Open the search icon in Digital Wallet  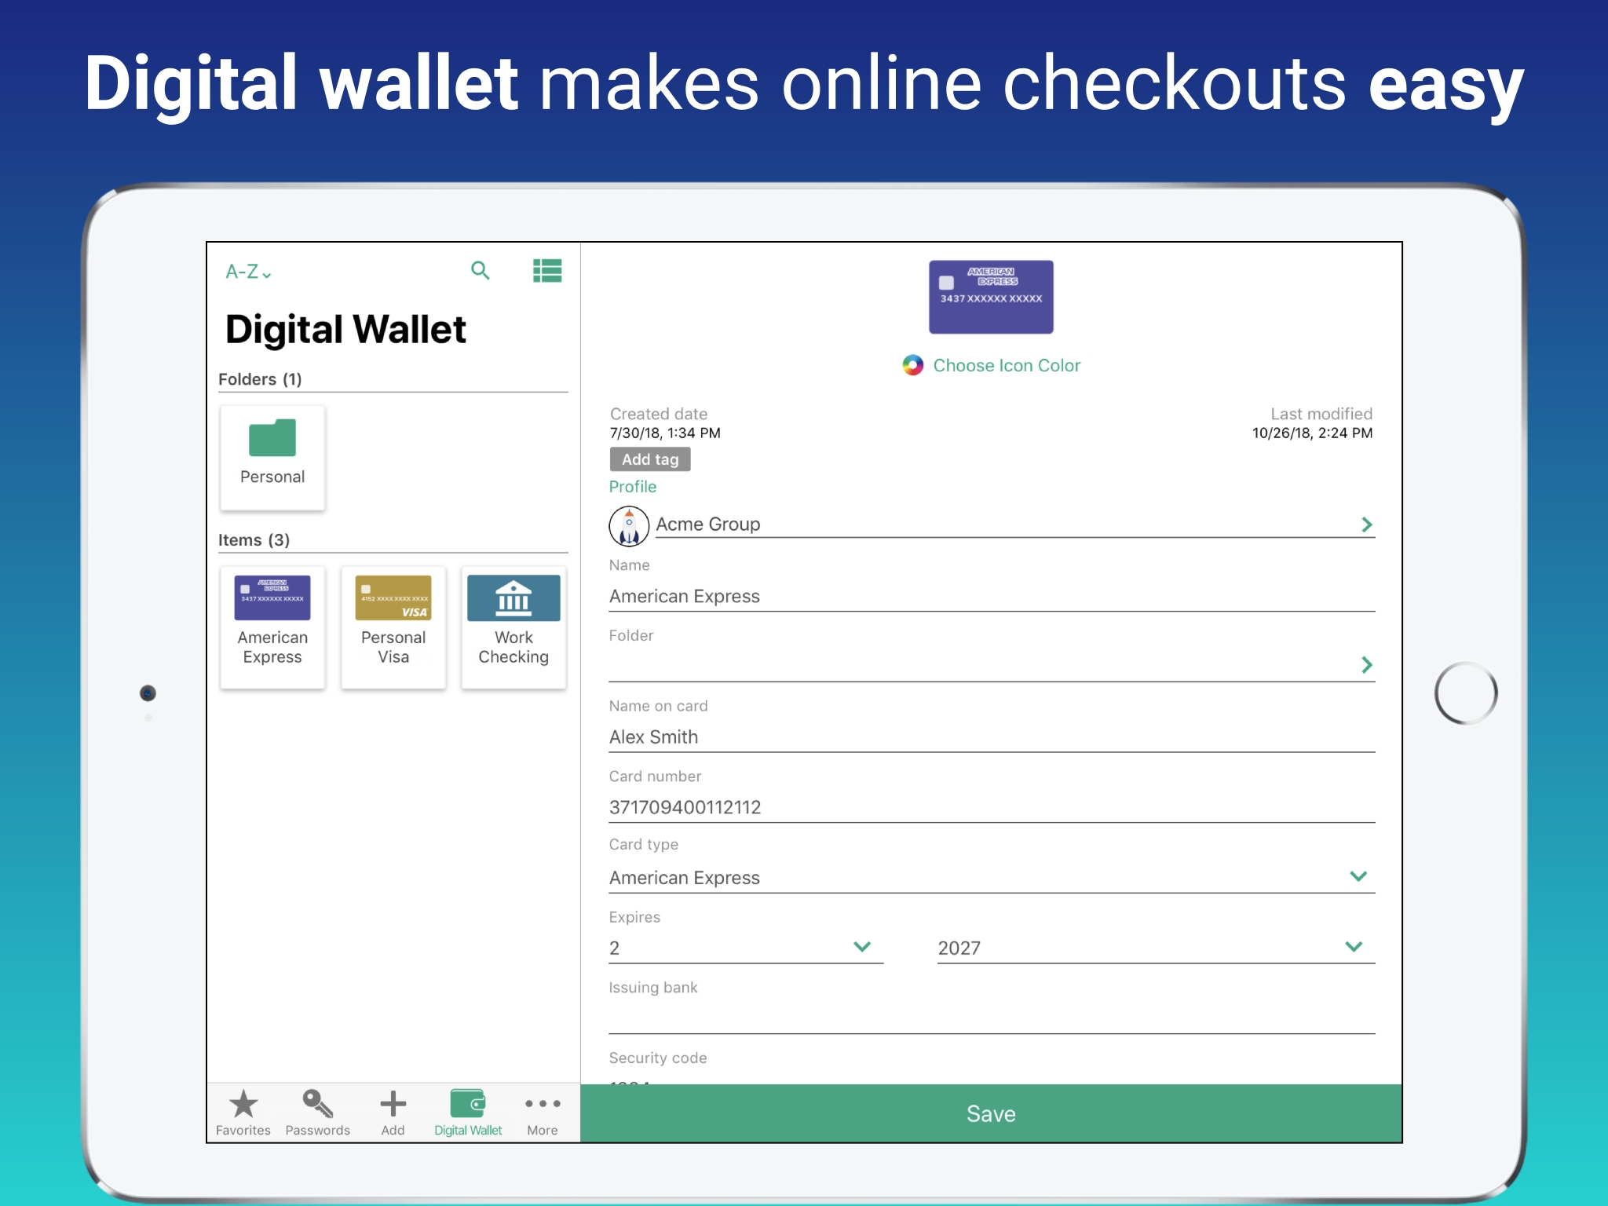[481, 271]
